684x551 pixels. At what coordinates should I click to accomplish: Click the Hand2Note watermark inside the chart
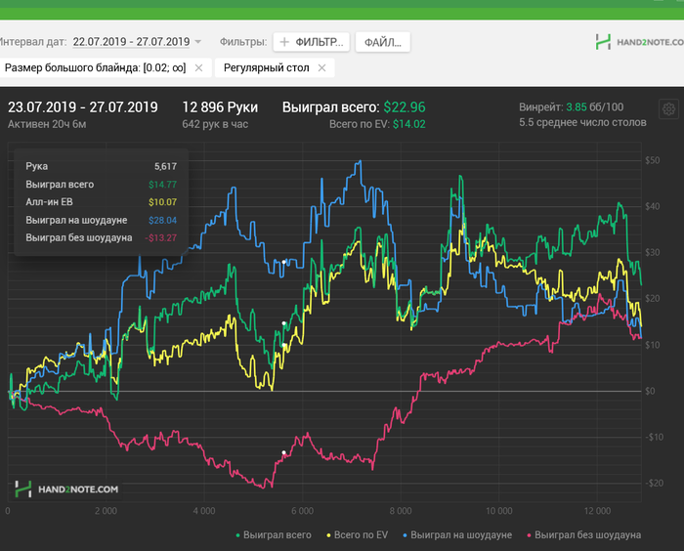coord(66,488)
